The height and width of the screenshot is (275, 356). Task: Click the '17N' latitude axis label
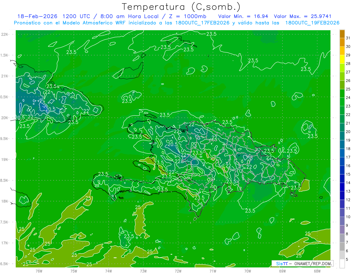tap(5, 243)
